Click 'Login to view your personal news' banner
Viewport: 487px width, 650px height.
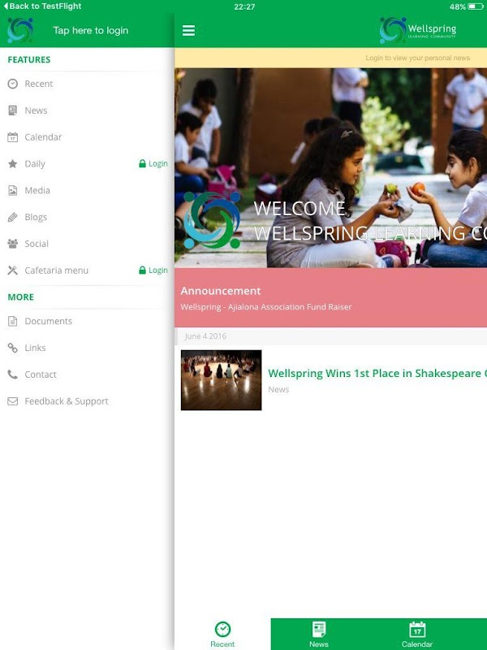click(331, 58)
